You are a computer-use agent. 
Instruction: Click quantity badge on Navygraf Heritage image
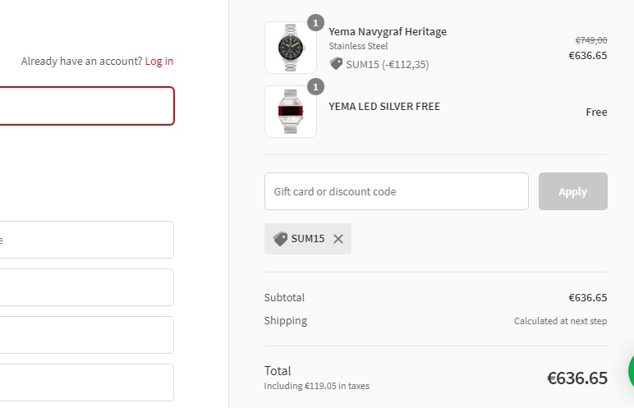coord(315,22)
